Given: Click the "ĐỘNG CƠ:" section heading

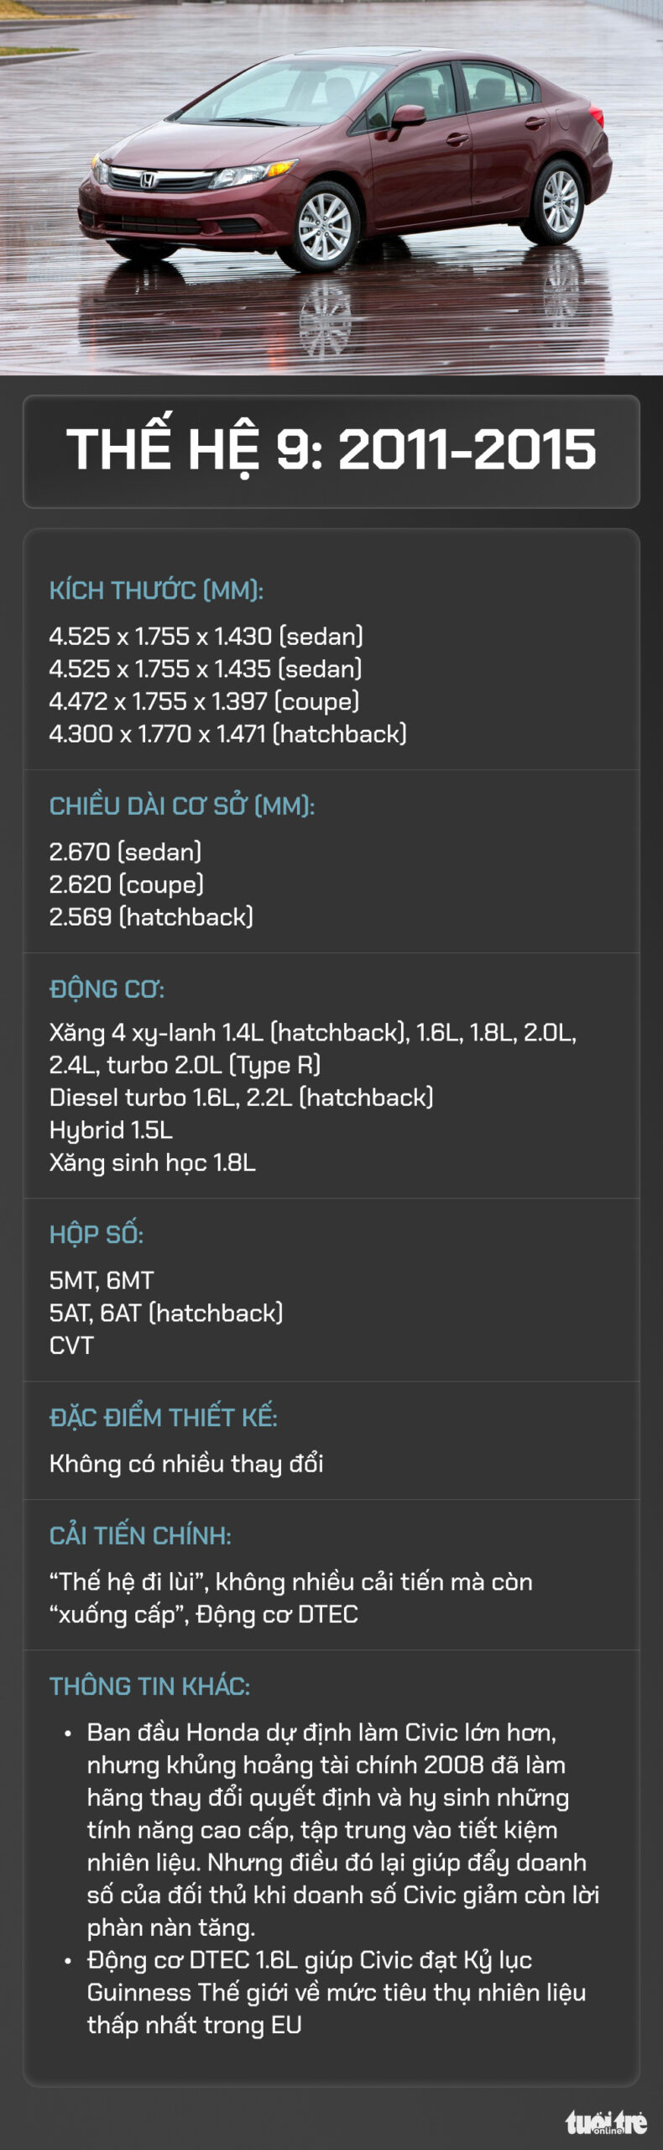Looking at the screenshot, I should click(x=107, y=989).
